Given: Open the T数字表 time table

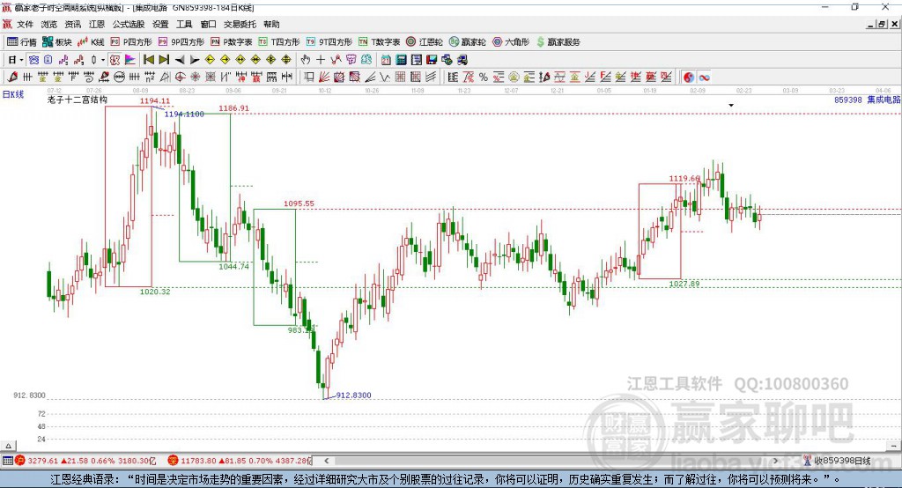Looking at the screenshot, I should coord(379,42).
